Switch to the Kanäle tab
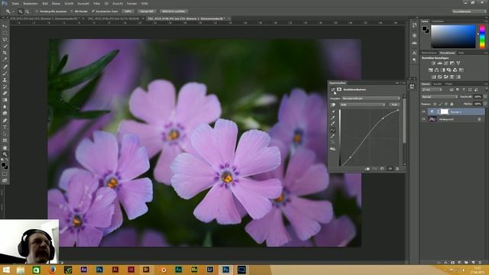Image resolution: width=489 pixels, height=275 pixels. coord(437,84)
